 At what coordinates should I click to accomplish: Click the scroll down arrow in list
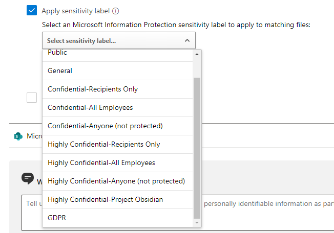click(197, 223)
